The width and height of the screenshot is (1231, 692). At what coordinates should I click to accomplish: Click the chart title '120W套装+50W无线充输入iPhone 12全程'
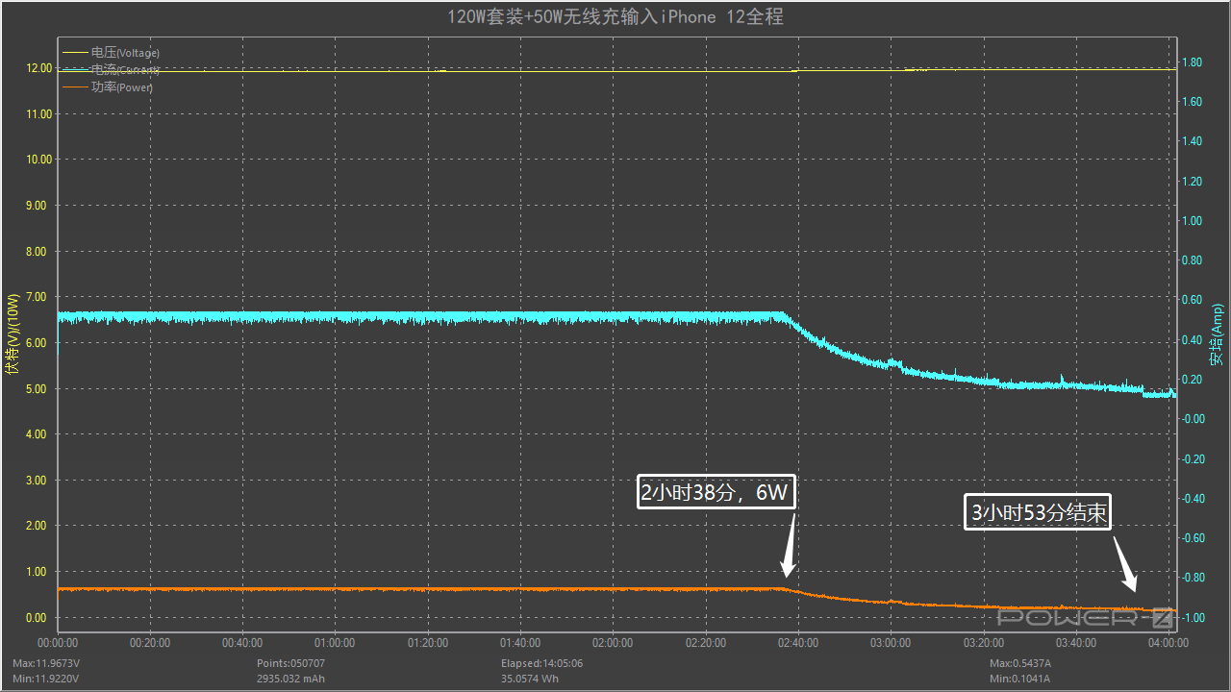[x=615, y=17]
